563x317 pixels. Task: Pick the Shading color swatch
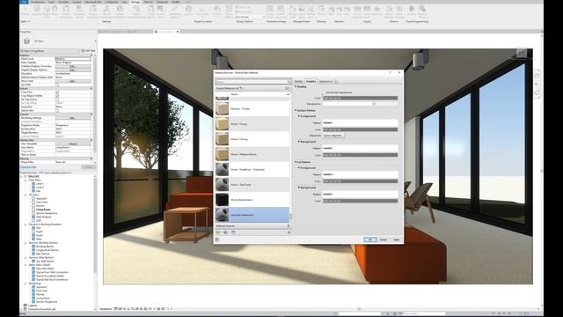(360, 98)
